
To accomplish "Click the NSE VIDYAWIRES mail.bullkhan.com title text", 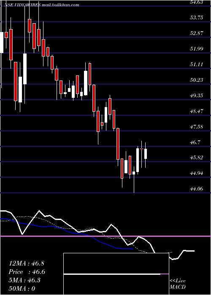I will [x=41, y=5].
